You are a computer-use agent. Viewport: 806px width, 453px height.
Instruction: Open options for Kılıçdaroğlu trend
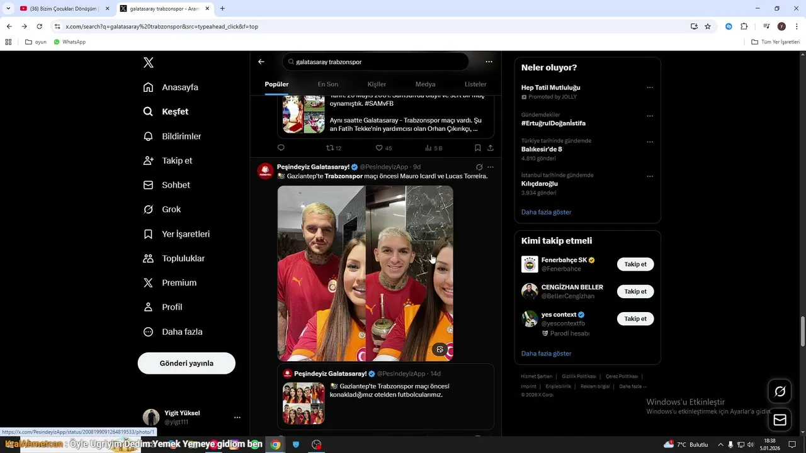pos(650,176)
